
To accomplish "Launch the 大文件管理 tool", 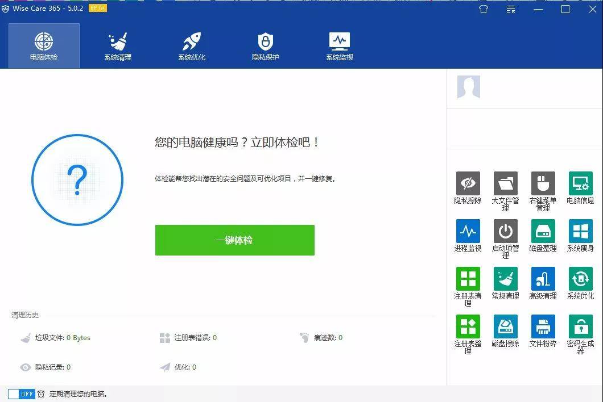I will pyautogui.click(x=505, y=191).
